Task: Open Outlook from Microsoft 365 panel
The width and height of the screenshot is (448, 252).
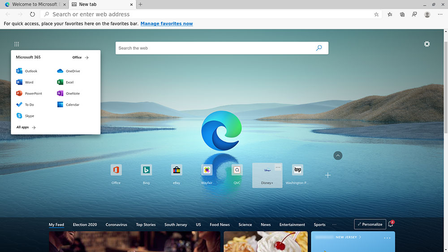Action: coord(26,71)
